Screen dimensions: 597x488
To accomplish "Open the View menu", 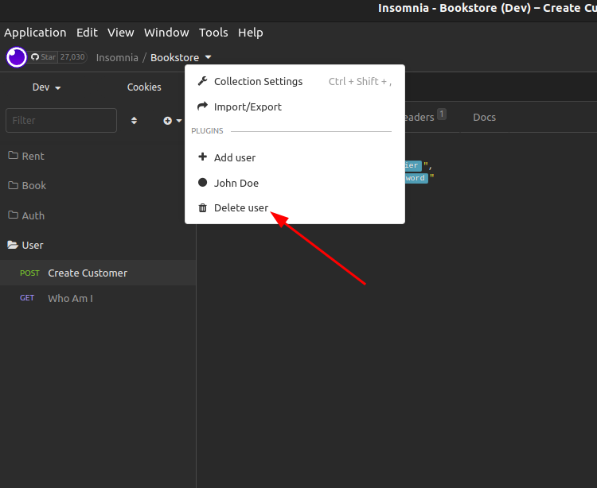I will pos(121,33).
